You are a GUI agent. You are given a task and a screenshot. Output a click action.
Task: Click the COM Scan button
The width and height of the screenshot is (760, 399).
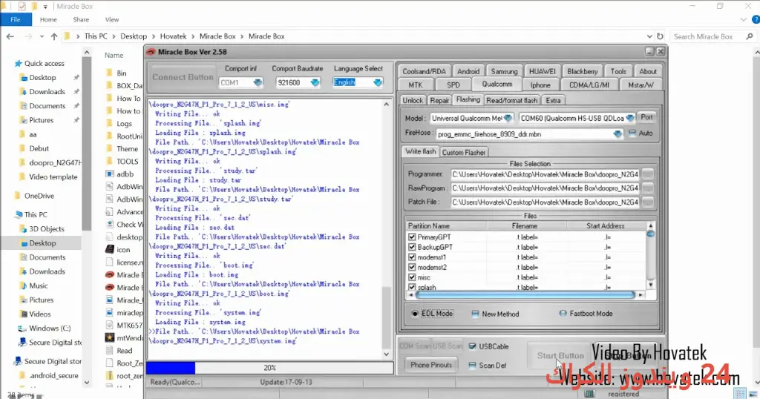(414, 346)
